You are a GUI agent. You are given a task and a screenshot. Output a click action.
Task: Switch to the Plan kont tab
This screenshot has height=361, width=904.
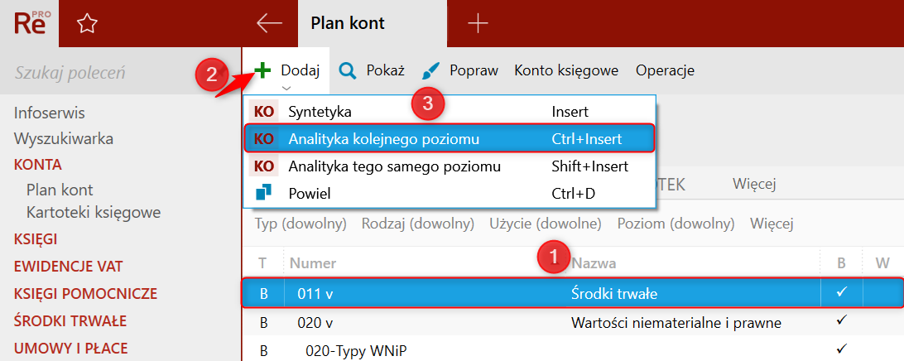348,24
